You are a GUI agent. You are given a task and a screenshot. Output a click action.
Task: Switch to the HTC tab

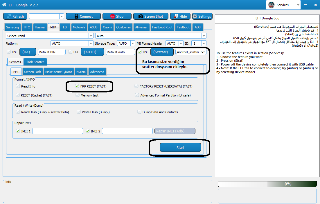click(x=27, y=27)
